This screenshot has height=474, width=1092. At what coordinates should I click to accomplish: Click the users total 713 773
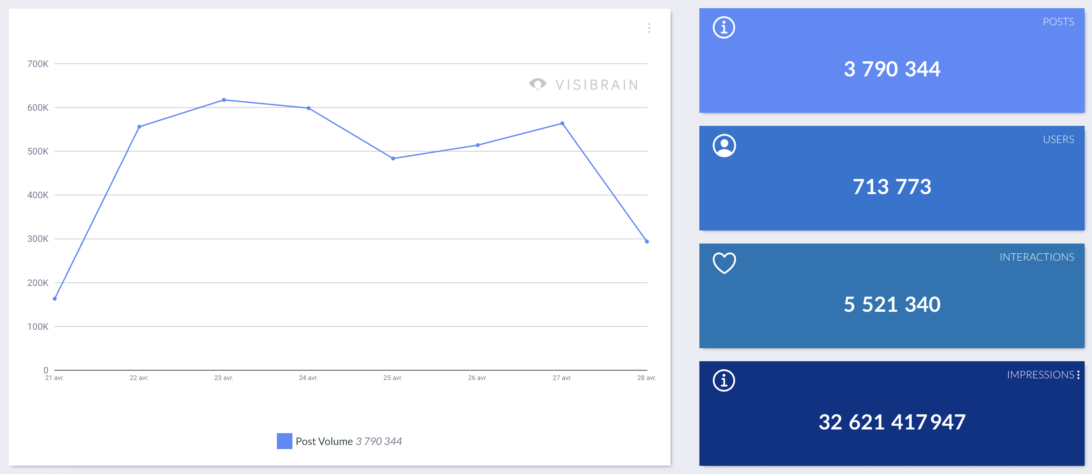(x=892, y=187)
